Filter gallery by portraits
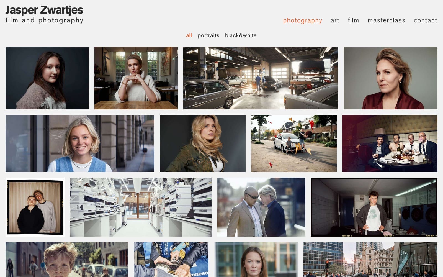 click(208, 35)
